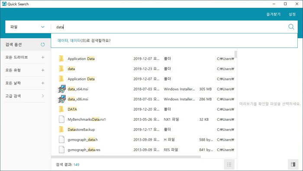Click installer icon of data_x86.msi
This screenshot has width=303, height=171.
[x=61, y=99]
